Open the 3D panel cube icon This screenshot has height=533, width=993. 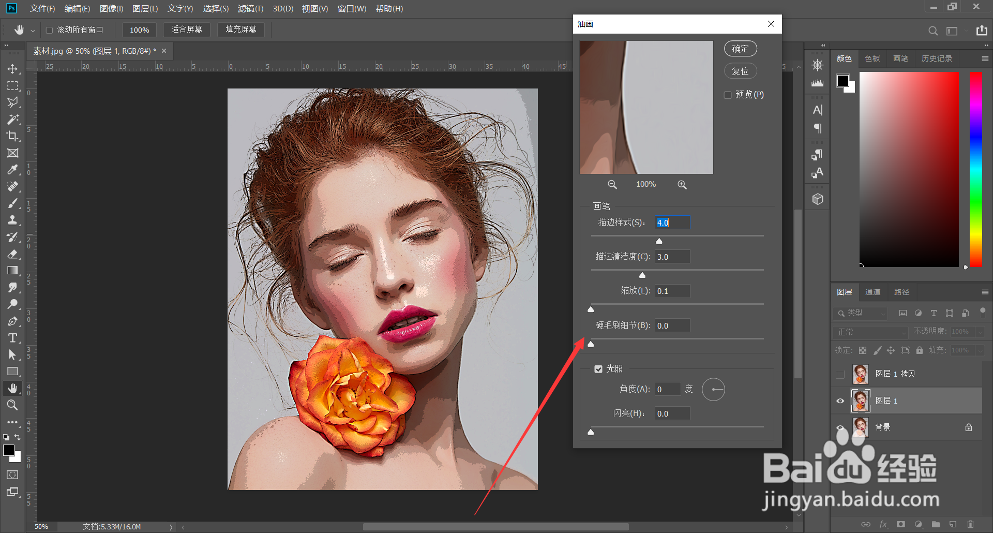[x=818, y=199]
